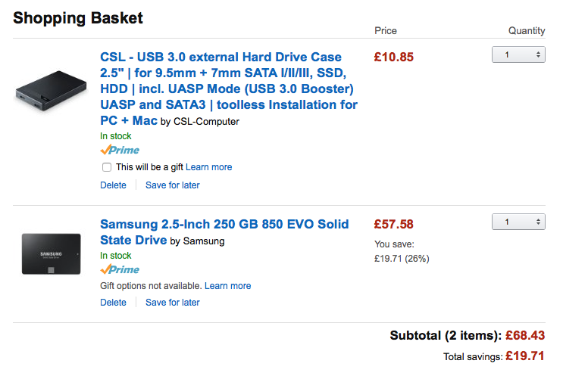Click the Prime logo under CSL case

point(120,150)
